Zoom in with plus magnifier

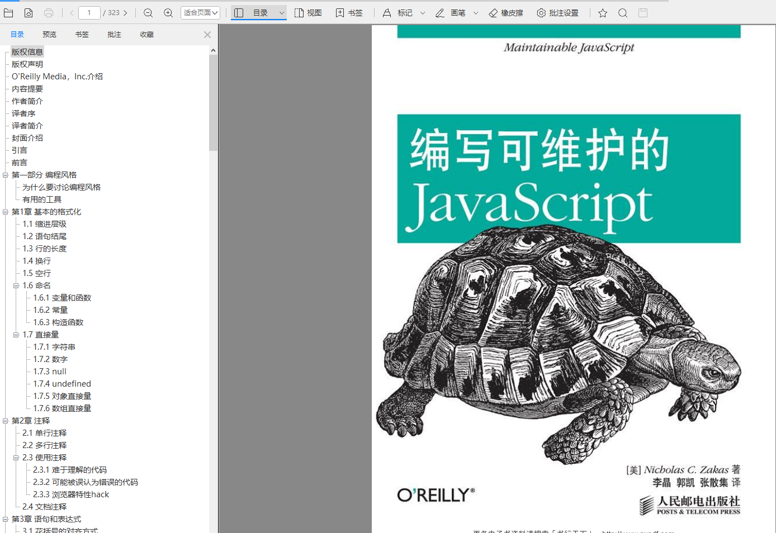[168, 13]
